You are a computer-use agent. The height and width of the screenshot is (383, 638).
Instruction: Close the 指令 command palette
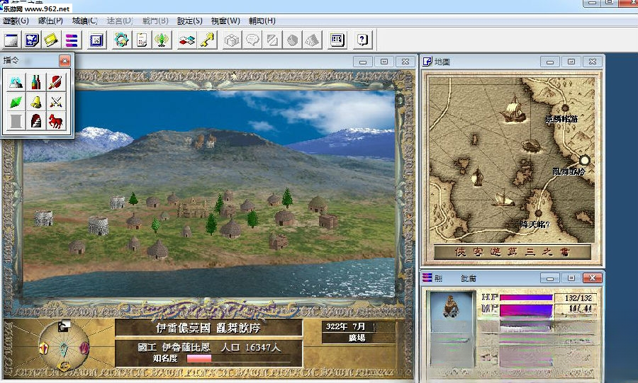point(65,61)
